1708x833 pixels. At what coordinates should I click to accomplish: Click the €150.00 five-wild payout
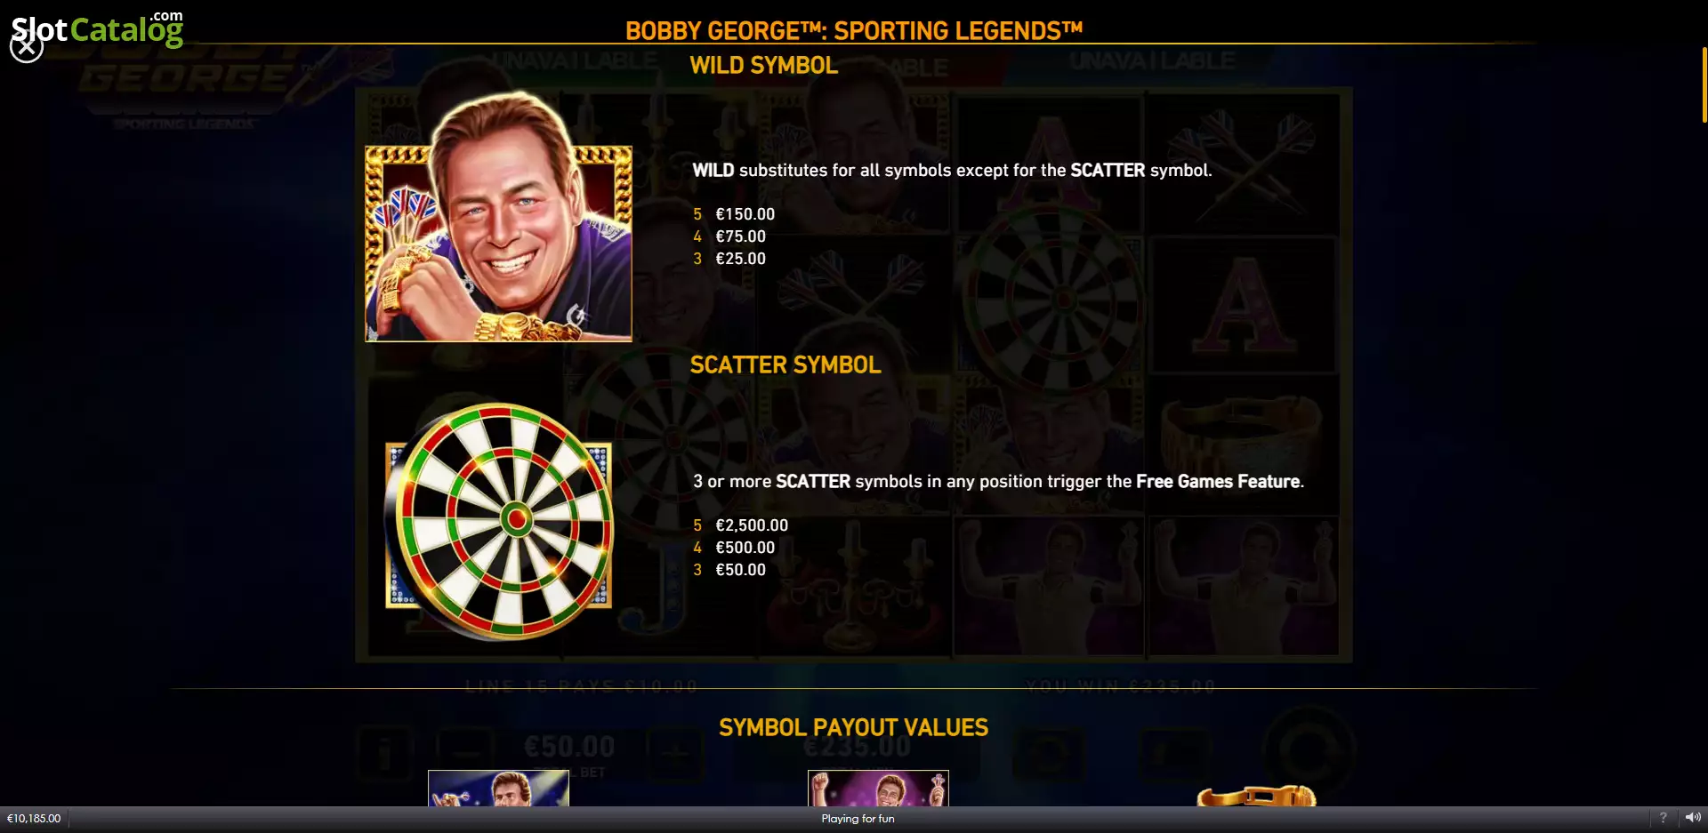[745, 214]
